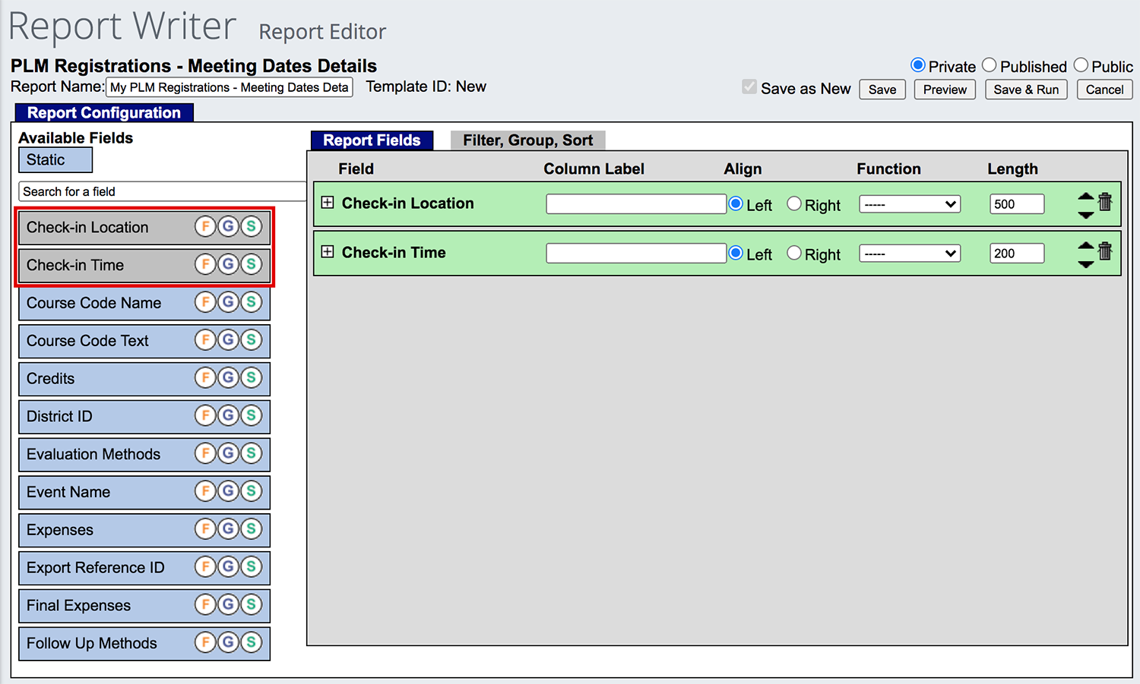Set Check-in Location alignment to Right
This screenshot has width=1140, height=684.
click(x=794, y=204)
